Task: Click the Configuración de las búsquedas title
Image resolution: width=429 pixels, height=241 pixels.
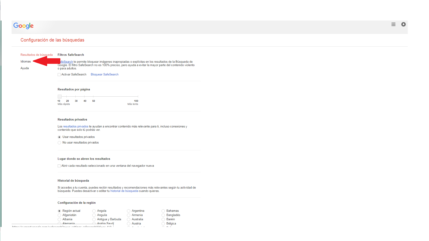Action: click(x=52, y=40)
